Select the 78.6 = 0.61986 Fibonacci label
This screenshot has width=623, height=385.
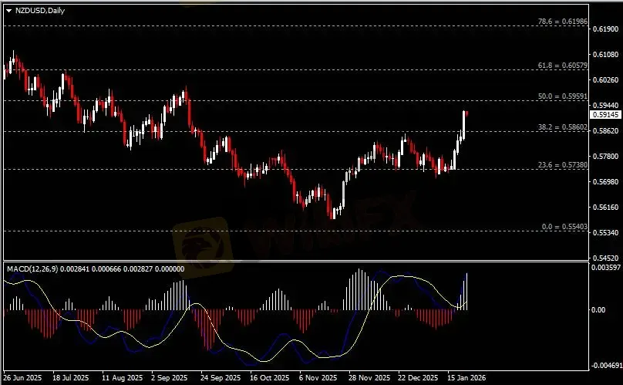(563, 22)
